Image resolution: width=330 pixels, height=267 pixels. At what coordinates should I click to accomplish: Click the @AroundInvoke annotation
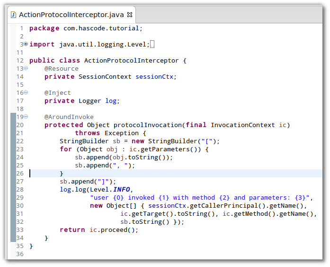69,117
